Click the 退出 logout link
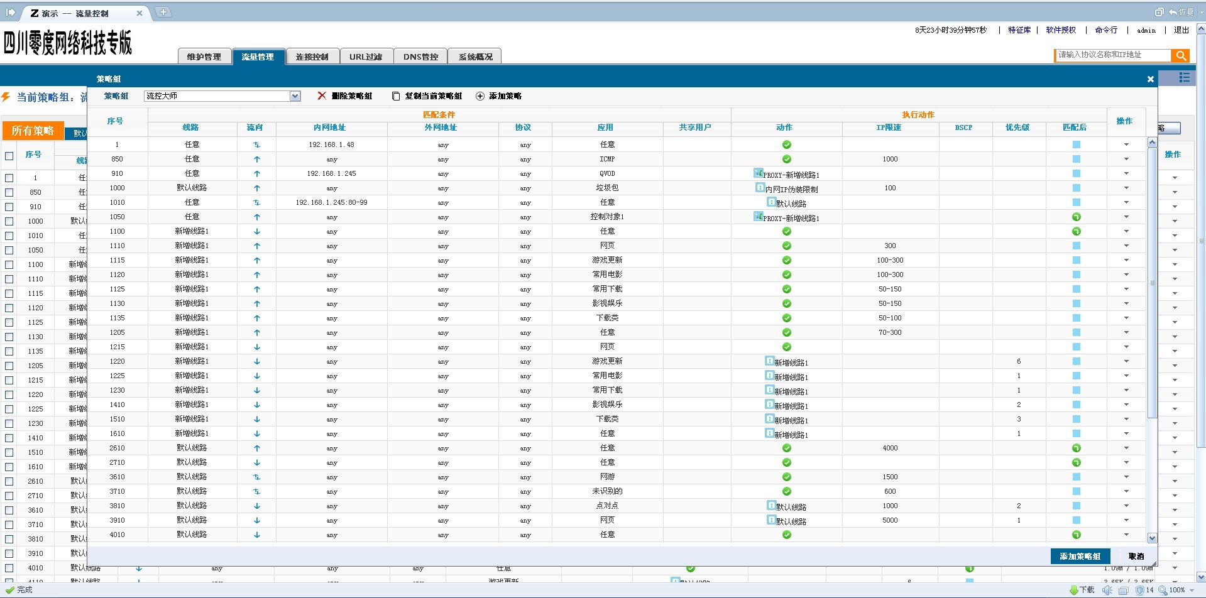This screenshot has height=598, width=1206. coord(1181,30)
